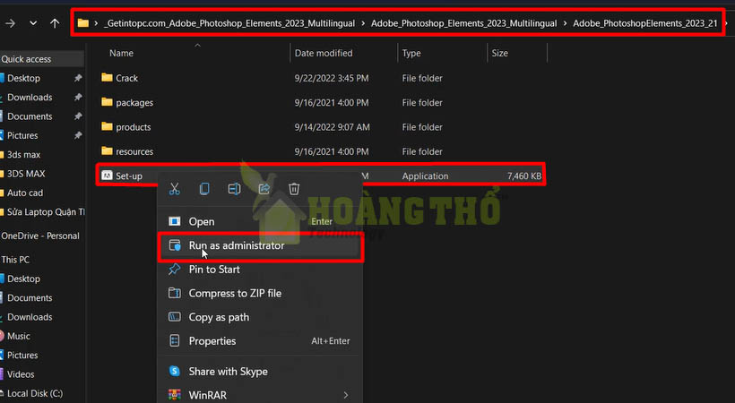Click the WinRAR books icon
This screenshot has width=735, height=403.
point(175,395)
